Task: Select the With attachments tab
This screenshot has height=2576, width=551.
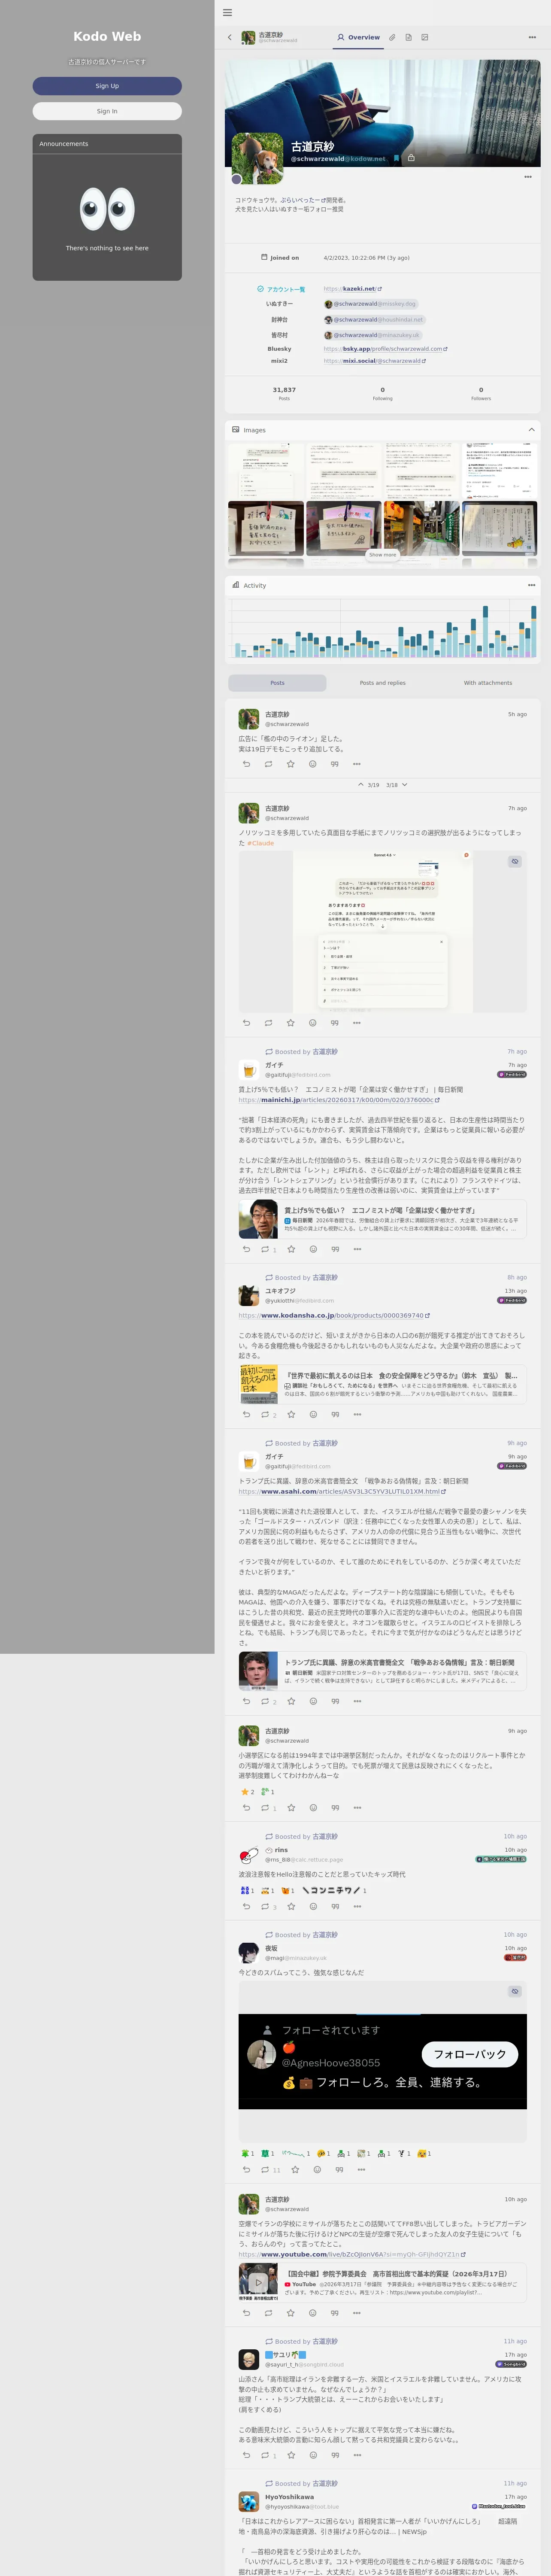Action: [488, 683]
